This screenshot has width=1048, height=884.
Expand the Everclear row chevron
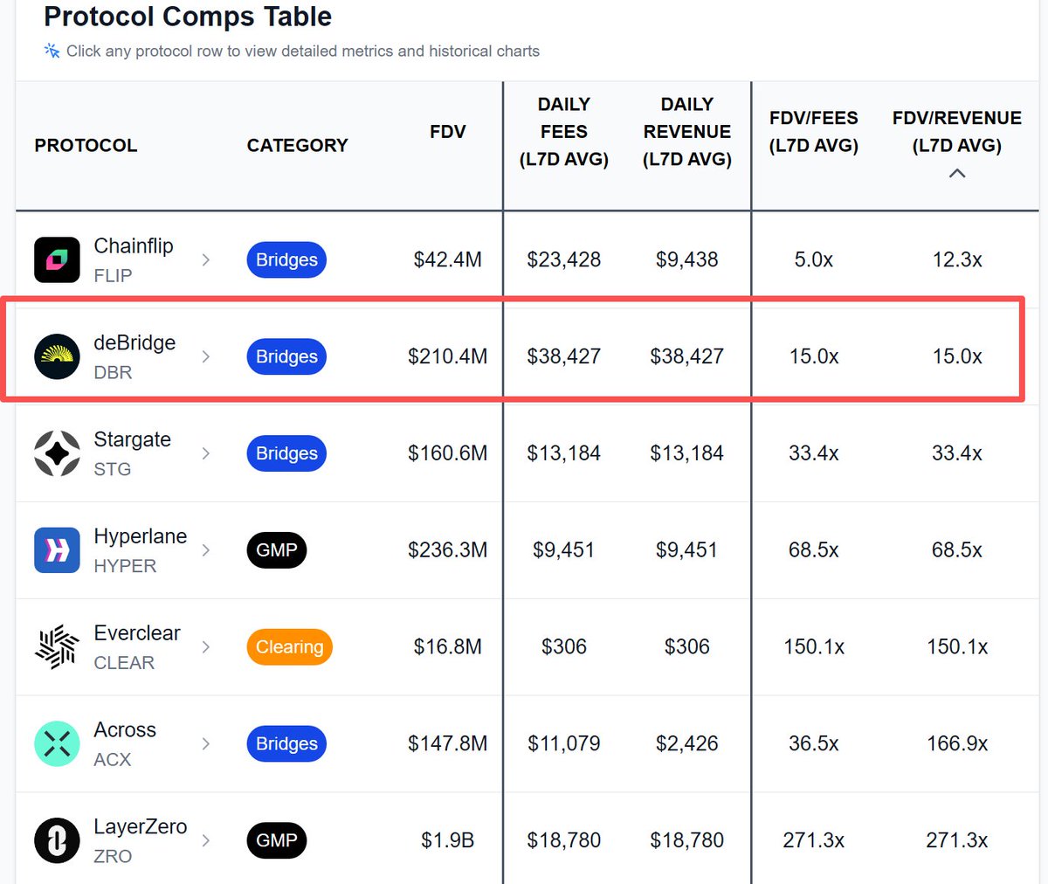click(x=206, y=647)
